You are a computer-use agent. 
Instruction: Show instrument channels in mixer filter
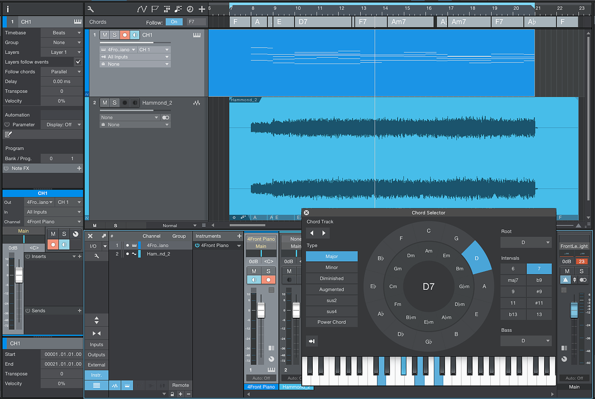tap(127, 386)
